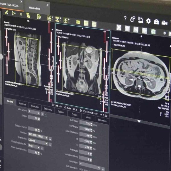Click the TR stepper arrows
The image size is (171, 171).
coord(91,142)
